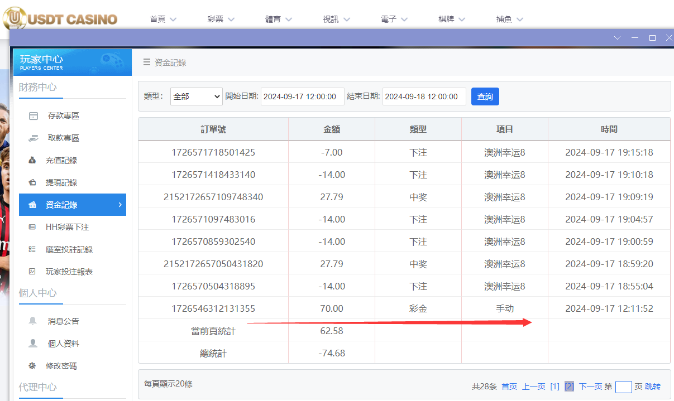This screenshot has height=401, width=674.
Task: Expand the 棋牌 navigation dropdown
Action: [451, 18]
